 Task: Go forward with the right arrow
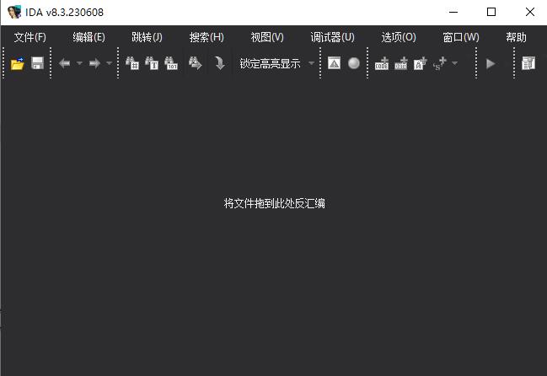coord(94,63)
